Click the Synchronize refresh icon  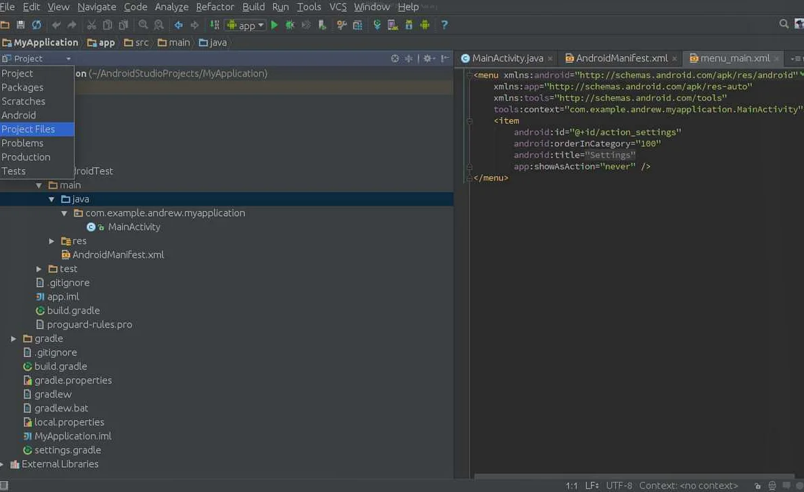pyautogui.click(x=37, y=24)
